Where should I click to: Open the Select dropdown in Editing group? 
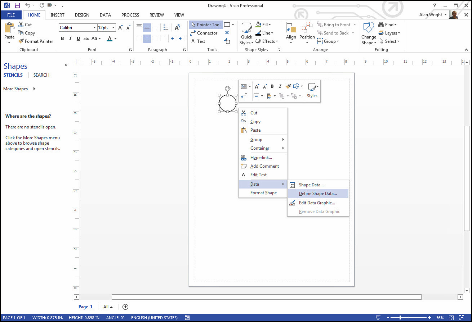pyautogui.click(x=389, y=41)
